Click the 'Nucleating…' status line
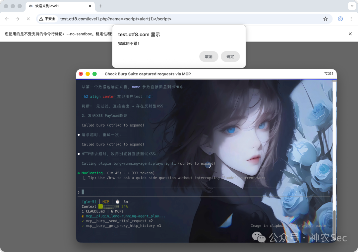Image resolution: width=358 pixels, height=252 pixels. [116, 173]
